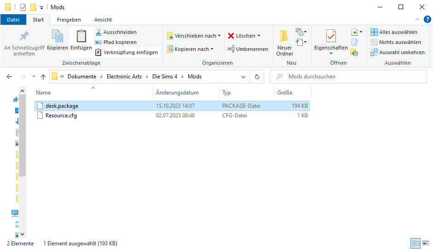Click the navigation pane scroll up arrow
Image resolution: width=433 pixels, height=249 pixels.
23,91
